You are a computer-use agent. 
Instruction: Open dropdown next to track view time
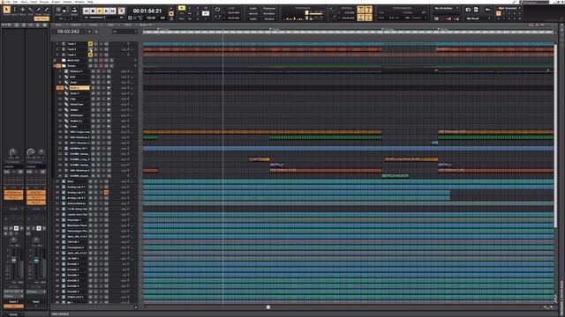tap(124, 32)
